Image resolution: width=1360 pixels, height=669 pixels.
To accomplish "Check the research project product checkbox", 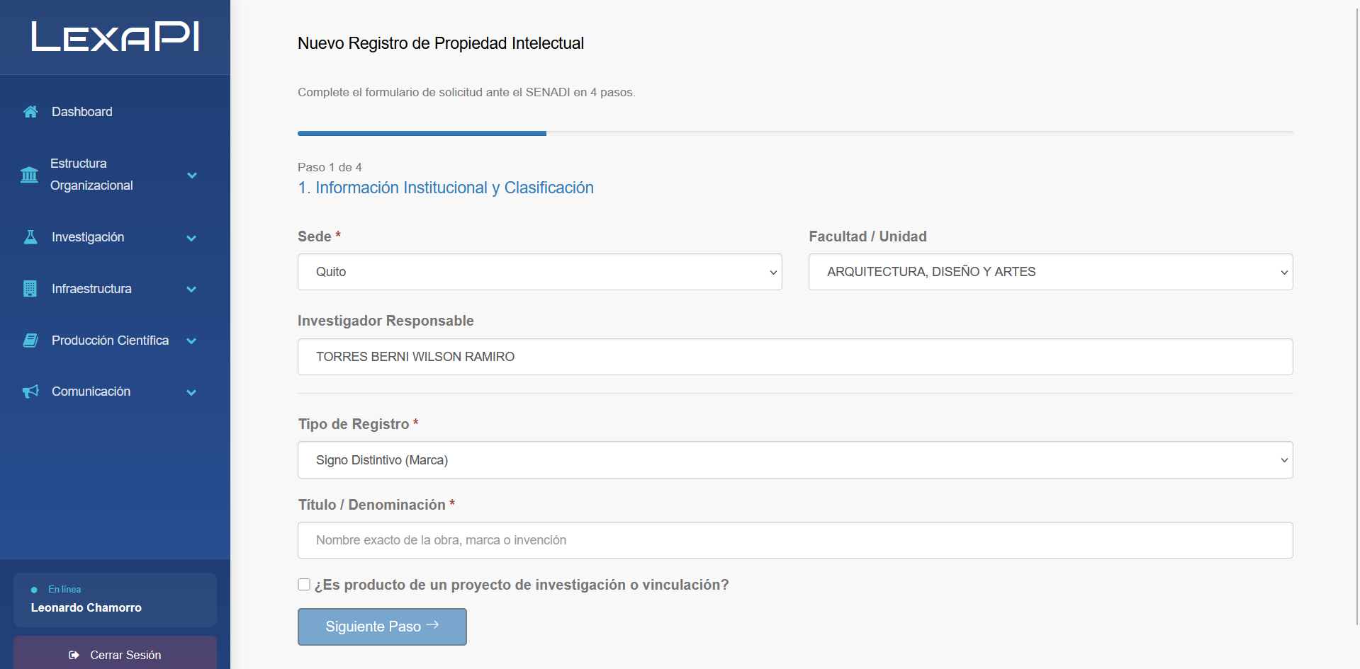I will coord(304,585).
